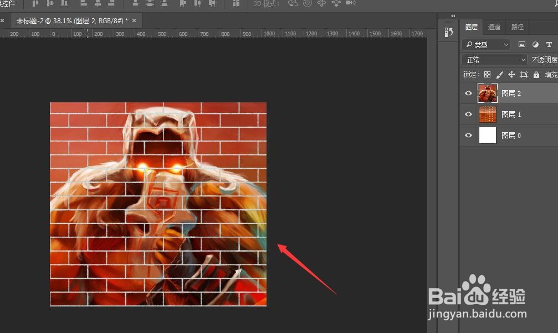Hide 图层 2 with eye icon
Screen dimensions: 558x333
click(x=468, y=93)
